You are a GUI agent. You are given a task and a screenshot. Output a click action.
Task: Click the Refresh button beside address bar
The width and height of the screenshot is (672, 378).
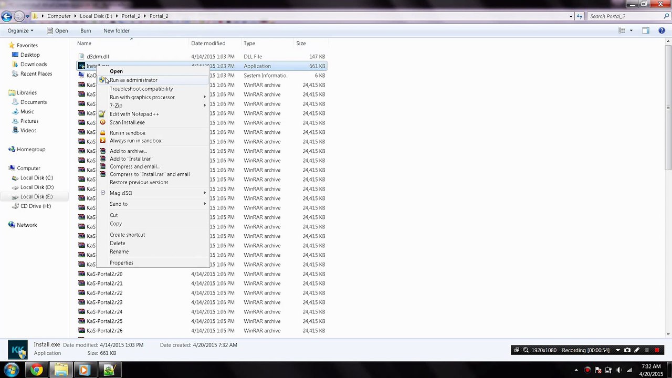[x=580, y=16]
